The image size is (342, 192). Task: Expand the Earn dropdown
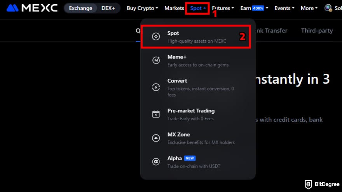tap(254, 8)
